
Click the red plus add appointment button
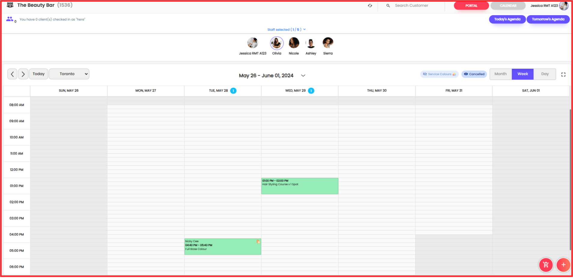point(563,265)
